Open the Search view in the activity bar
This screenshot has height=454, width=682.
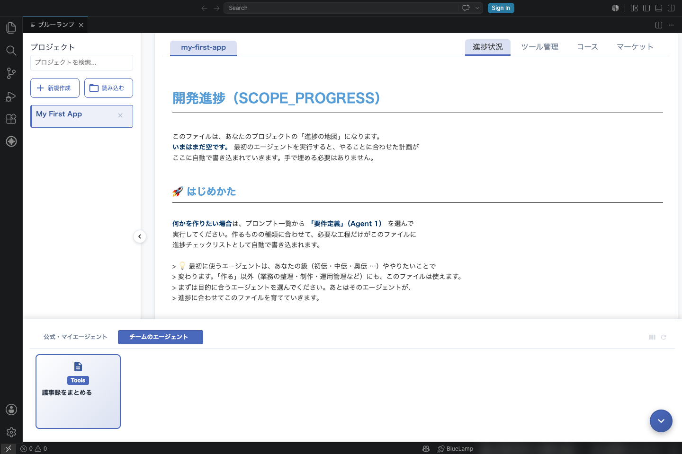11,51
